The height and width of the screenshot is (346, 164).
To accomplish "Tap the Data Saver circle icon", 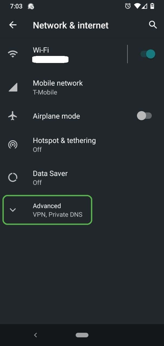I will coord(13,178).
